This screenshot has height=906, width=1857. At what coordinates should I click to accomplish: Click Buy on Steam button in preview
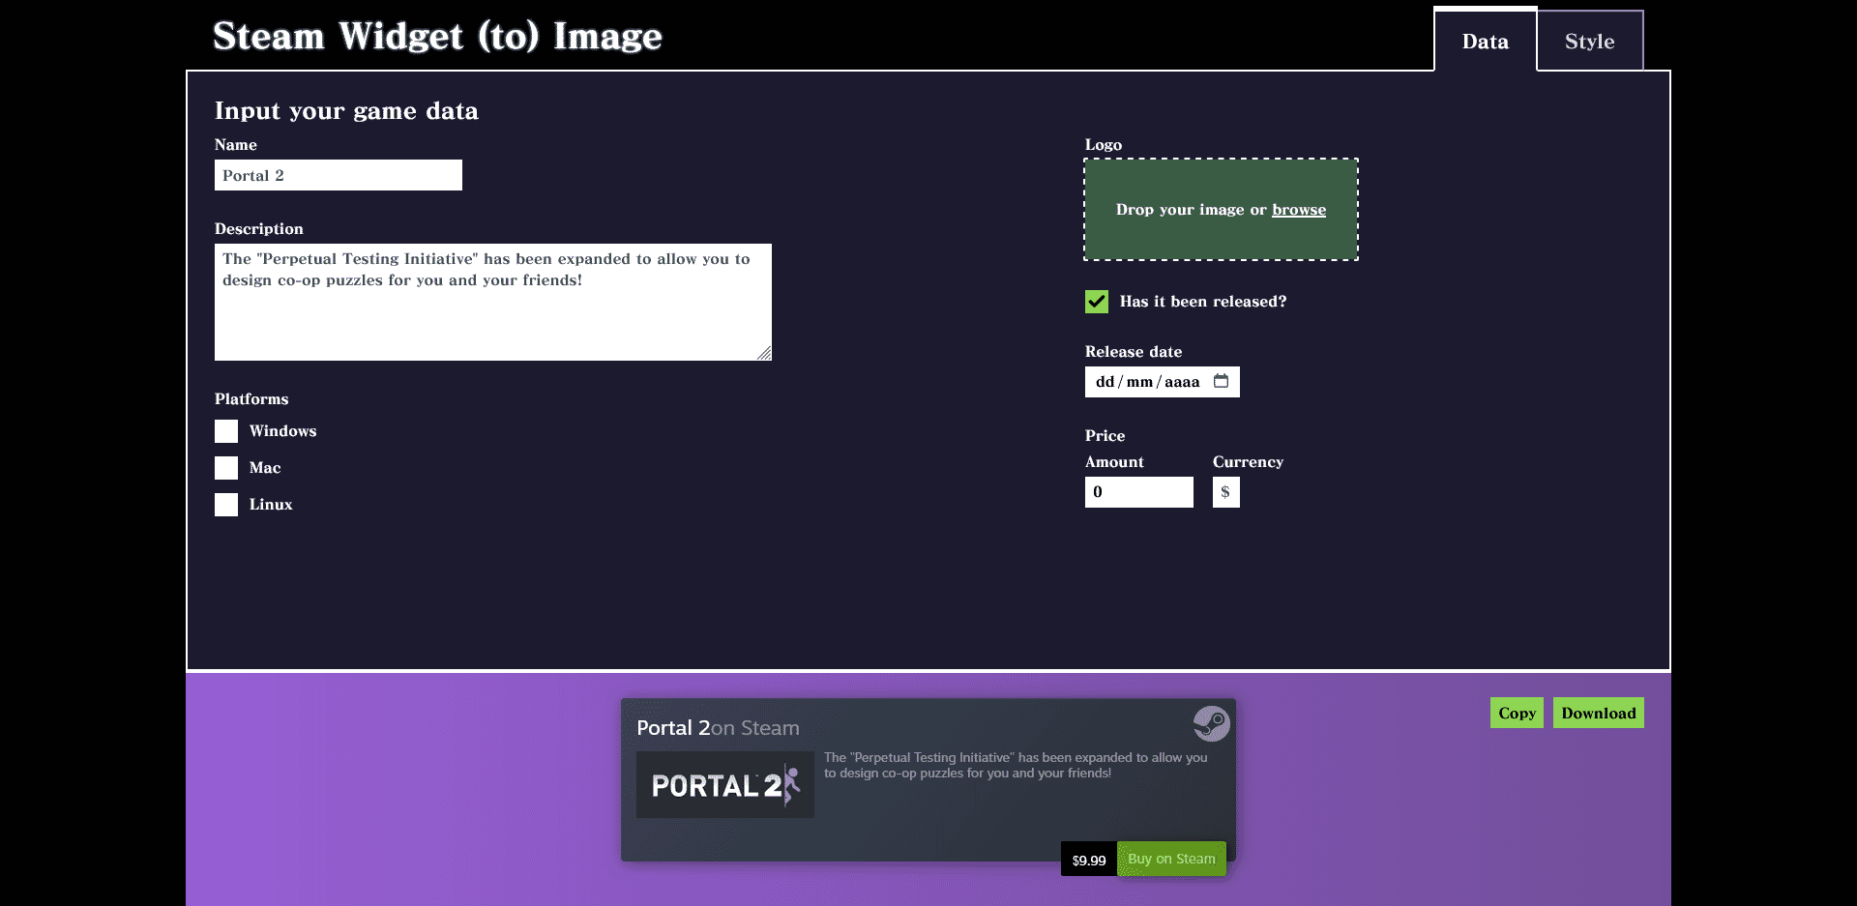1171,859
